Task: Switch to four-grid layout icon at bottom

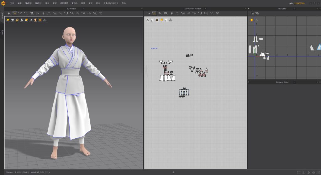Action: [x=313, y=172]
